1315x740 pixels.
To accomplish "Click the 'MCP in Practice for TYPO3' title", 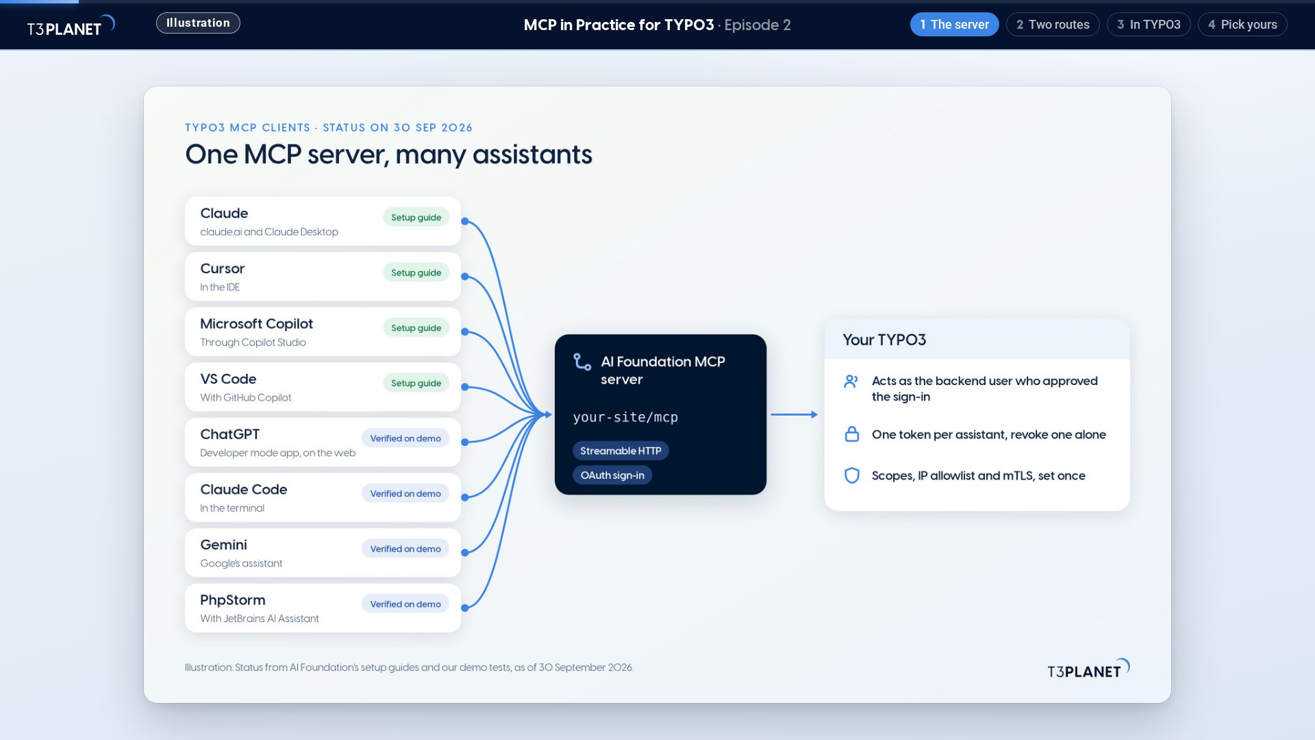I will point(618,25).
